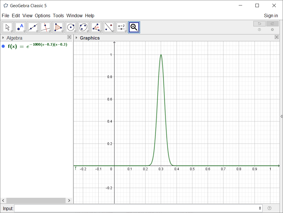Click the Sign in link
Screen dimensions: 283x213
click(271, 16)
